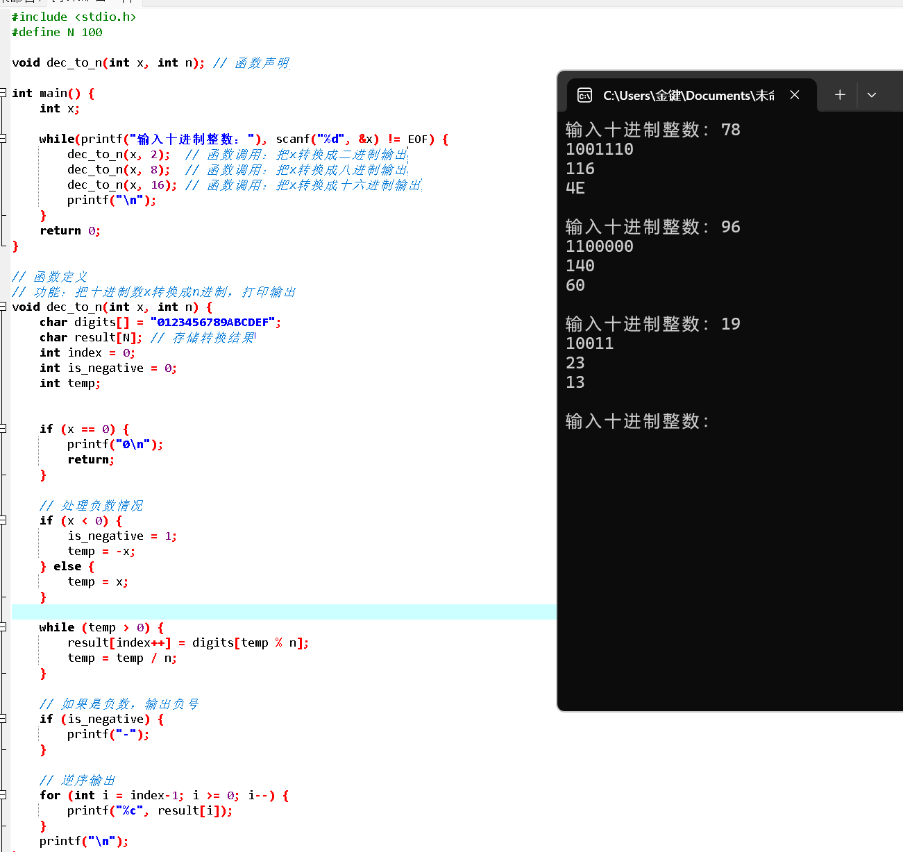Click the 'int is_negative = 0;' line
903x852 pixels.
coord(108,368)
